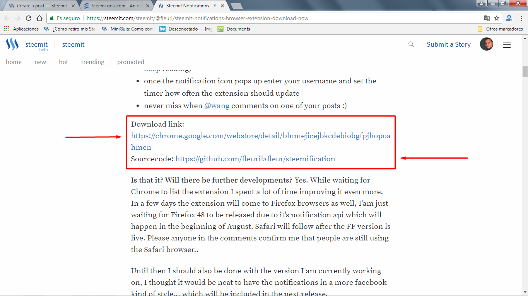Open the '¿Como retiro mis Ste...' bookmark
528x296 pixels.
[x=70, y=29]
